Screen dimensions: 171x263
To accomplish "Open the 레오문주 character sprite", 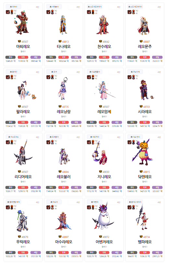I will 143,26.
